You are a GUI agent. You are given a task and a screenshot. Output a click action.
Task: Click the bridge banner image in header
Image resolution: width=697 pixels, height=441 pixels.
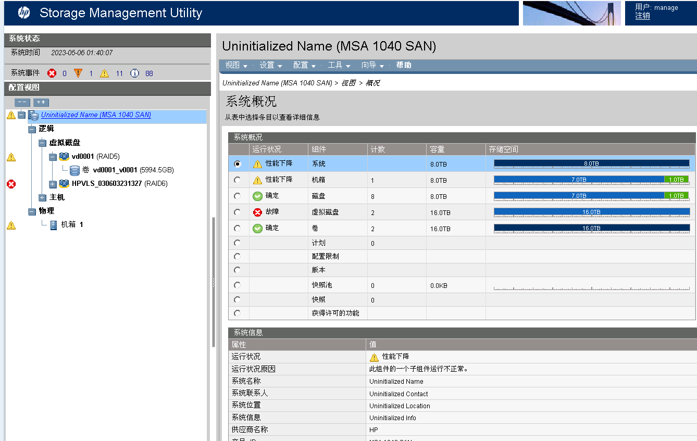click(x=572, y=13)
